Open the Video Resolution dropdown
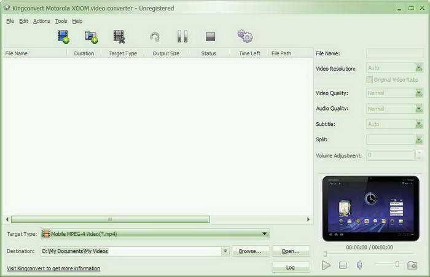The height and width of the screenshot is (277, 430). 419,68
